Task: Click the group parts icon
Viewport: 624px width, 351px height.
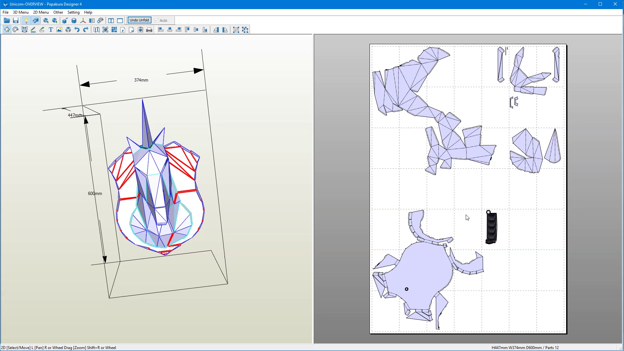Action: point(236,30)
